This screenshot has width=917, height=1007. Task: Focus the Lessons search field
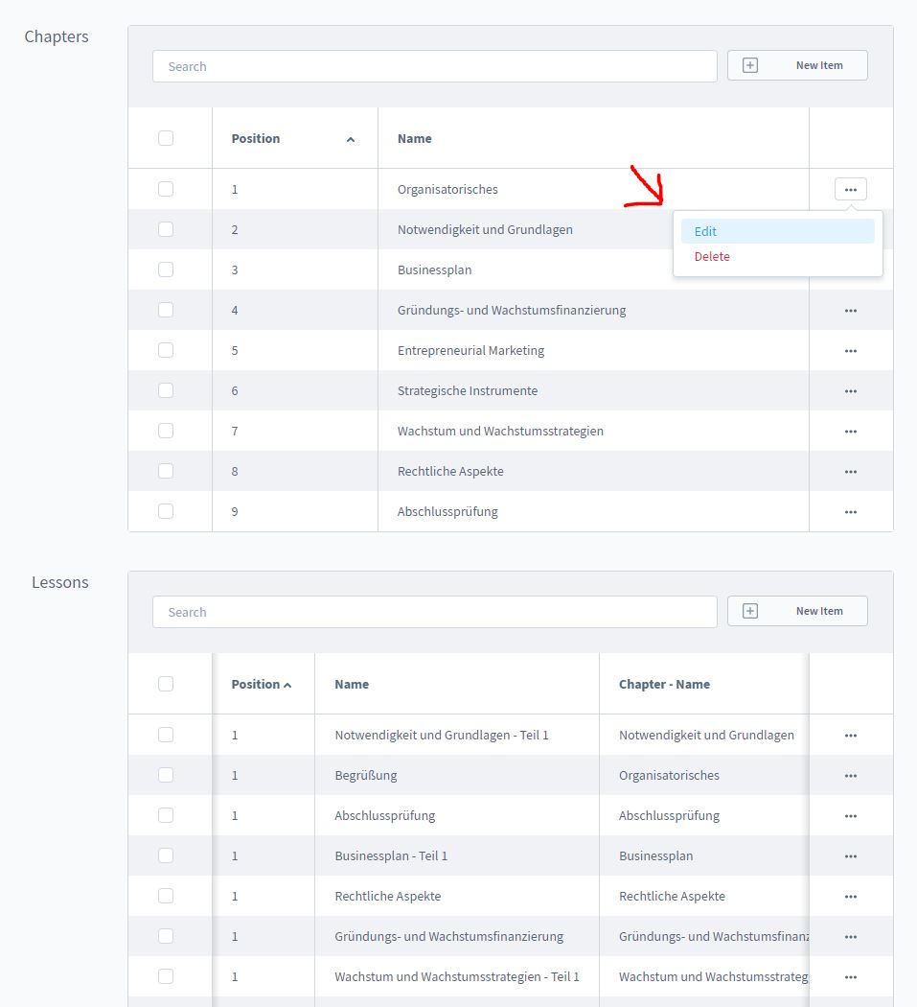(434, 612)
